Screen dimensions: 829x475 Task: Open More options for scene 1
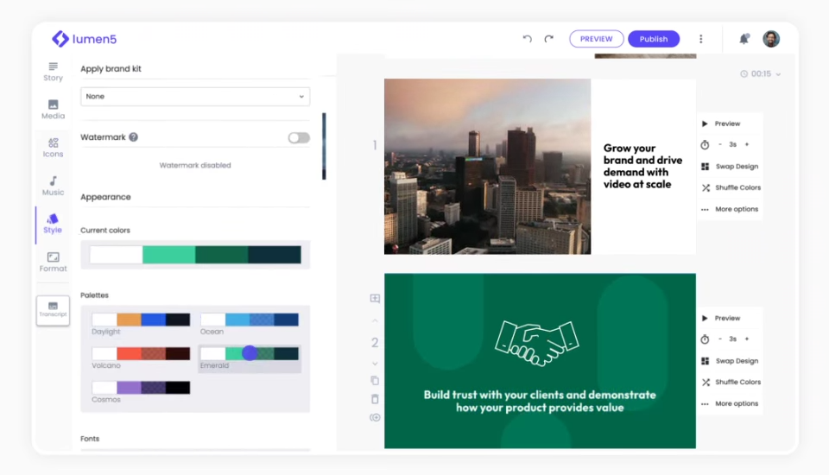[x=730, y=210]
